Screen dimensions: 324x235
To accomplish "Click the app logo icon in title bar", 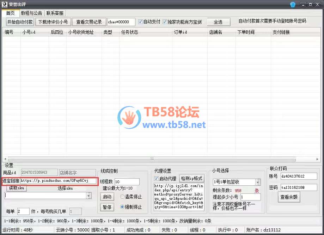I will pyautogui.click(x=5, y=4).
